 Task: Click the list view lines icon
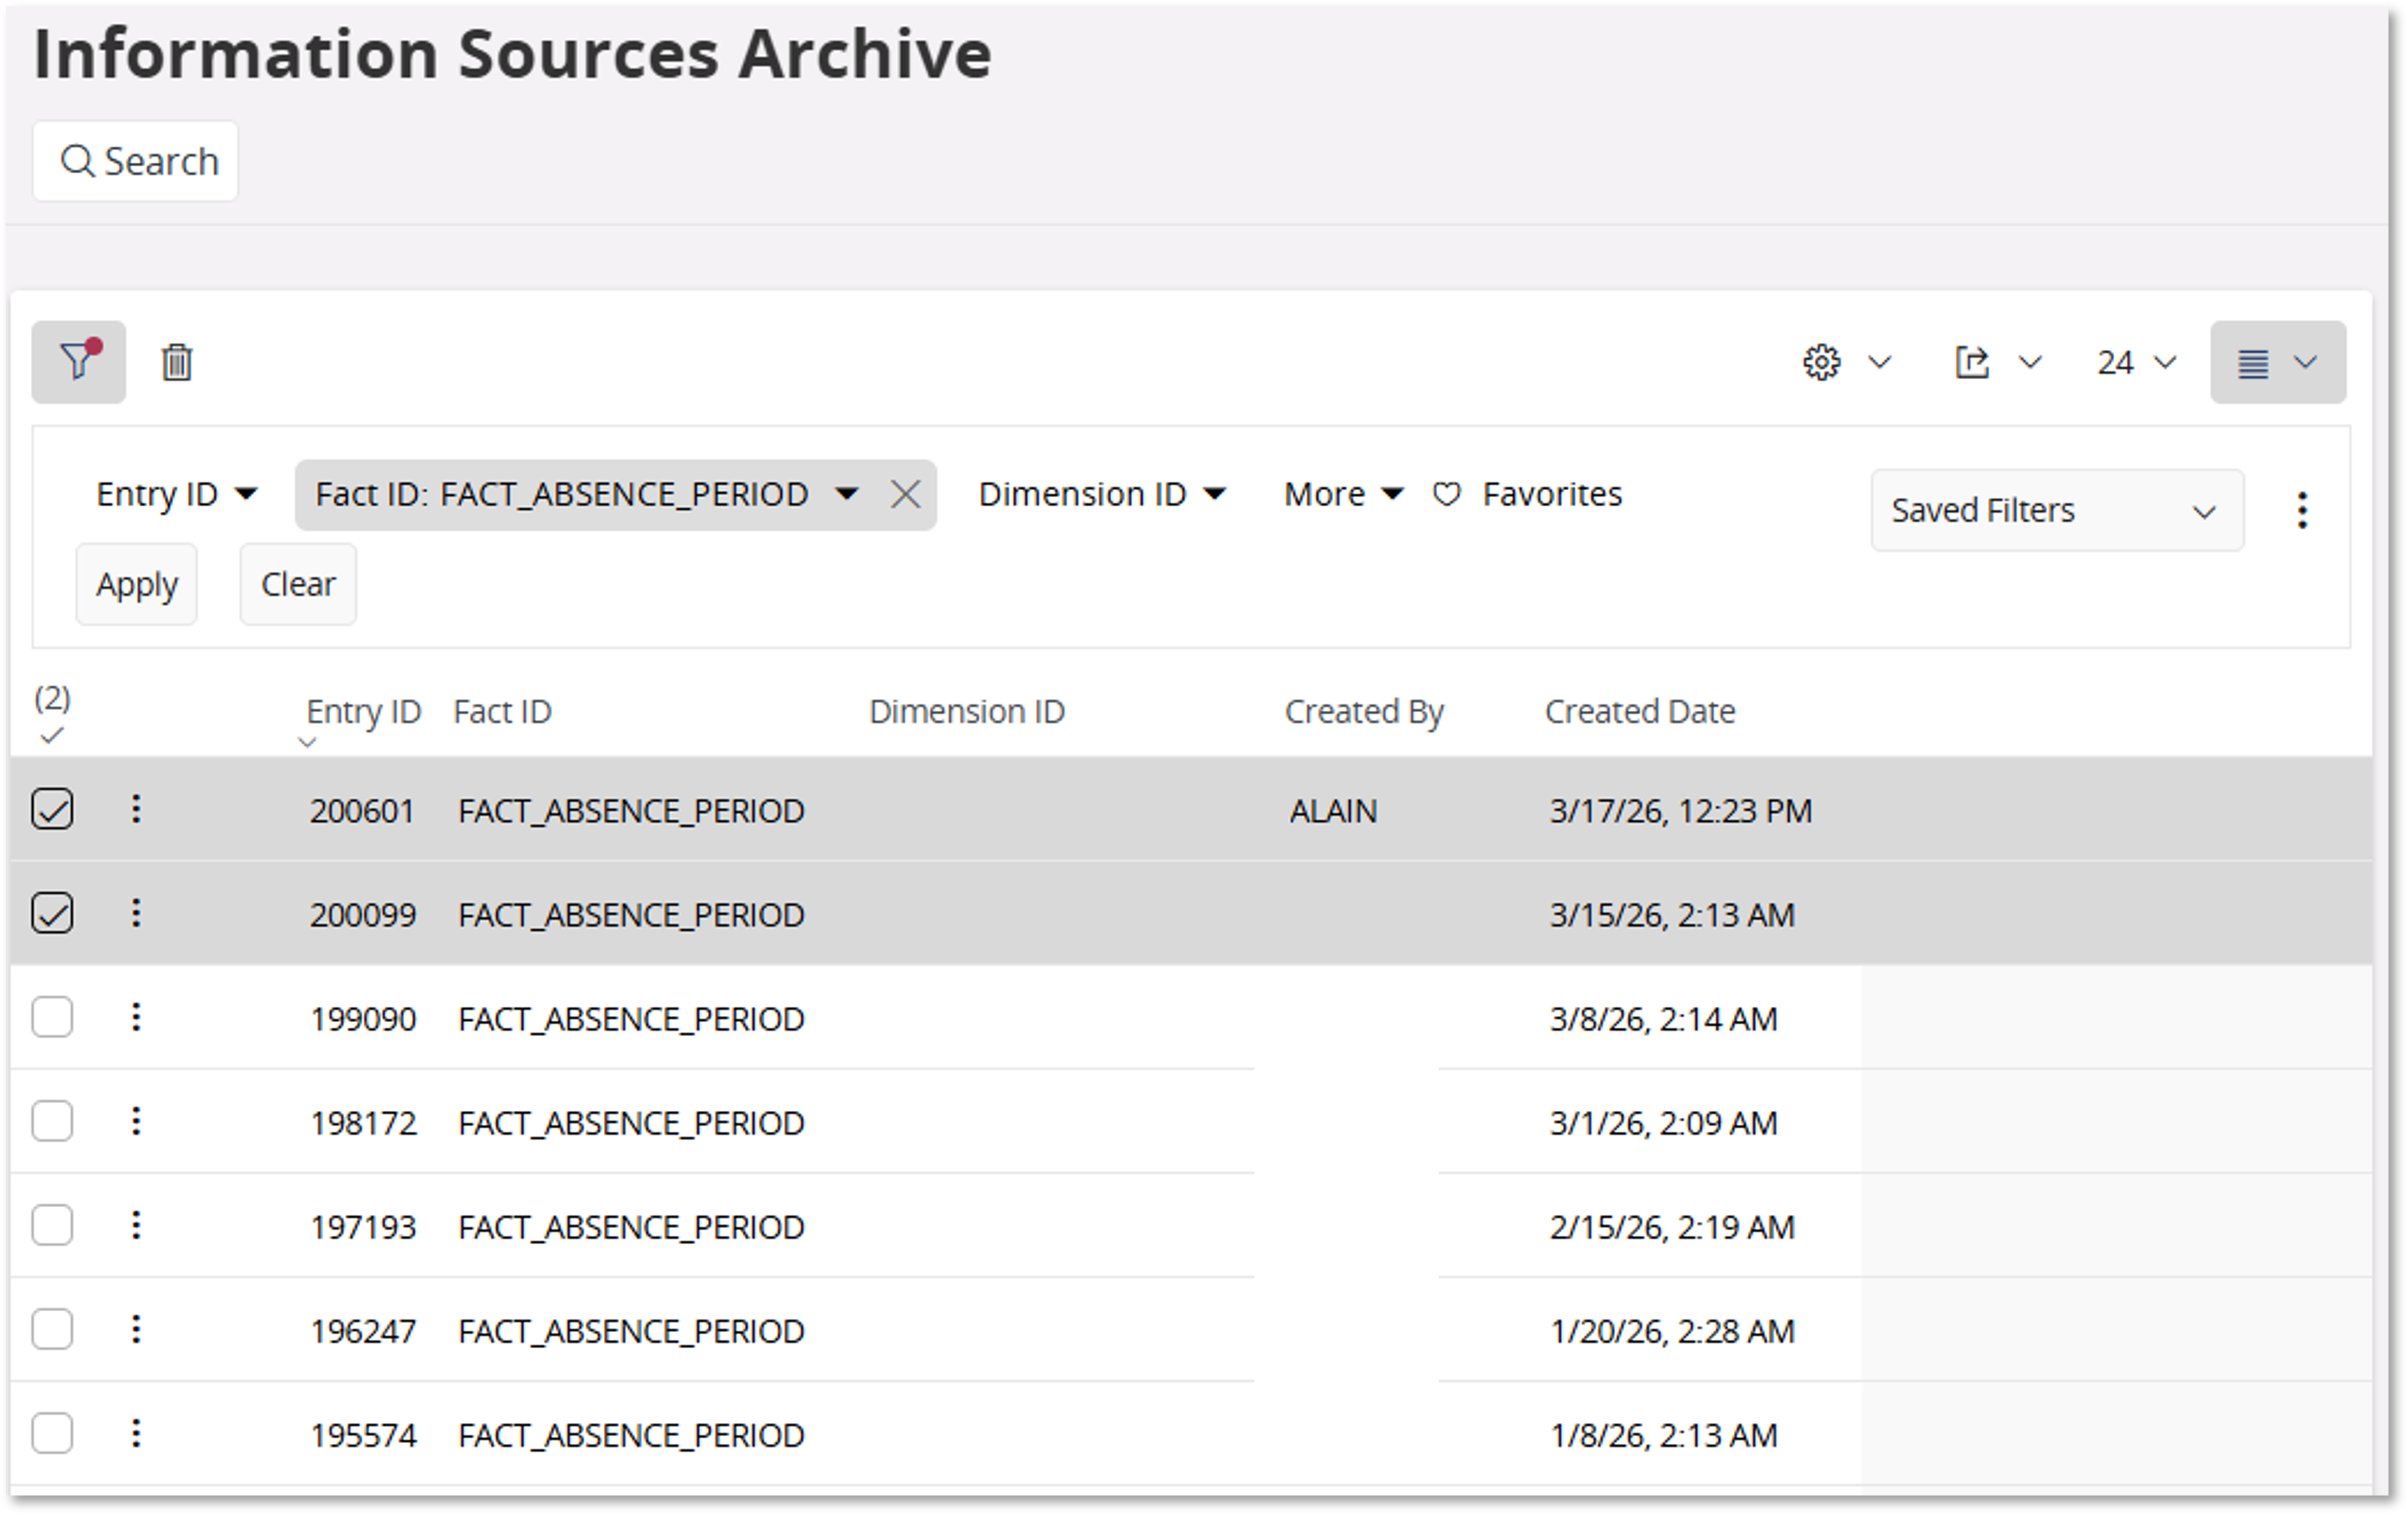[2253, 363]
